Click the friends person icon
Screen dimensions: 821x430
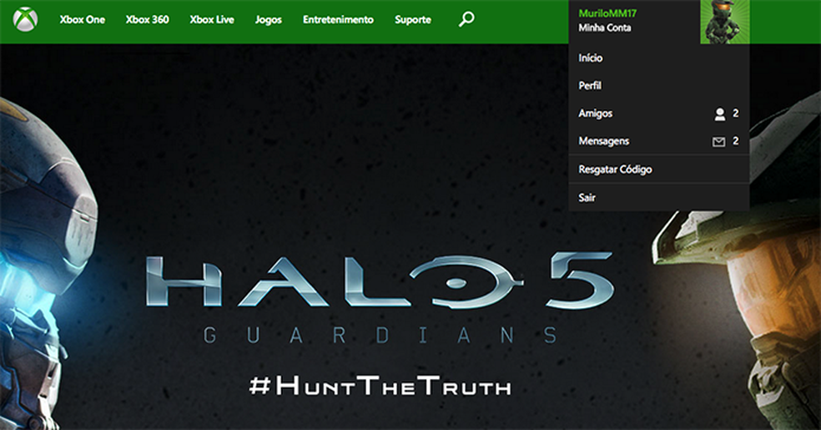(720, 114)
